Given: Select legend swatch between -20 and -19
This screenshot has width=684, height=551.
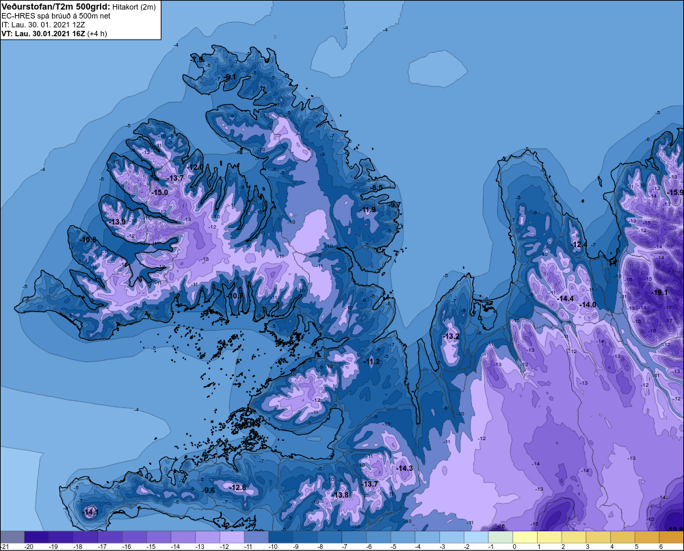Looking at the screenshot, I should click(37, 537).
